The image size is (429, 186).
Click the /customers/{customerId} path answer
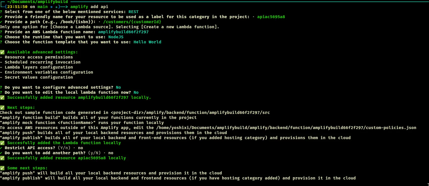click(132, 22)
